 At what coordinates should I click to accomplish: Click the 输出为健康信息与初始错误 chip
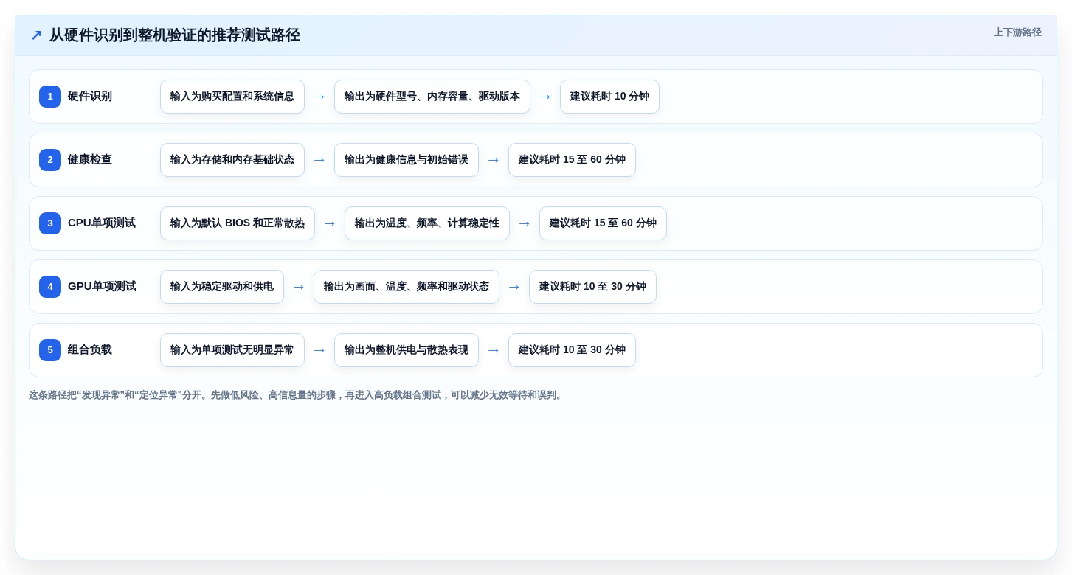(x=407, y=160)
